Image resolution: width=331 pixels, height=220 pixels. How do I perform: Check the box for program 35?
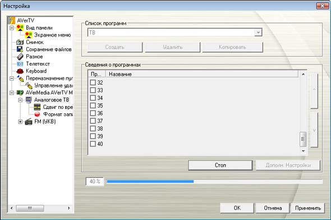point(93,106)
